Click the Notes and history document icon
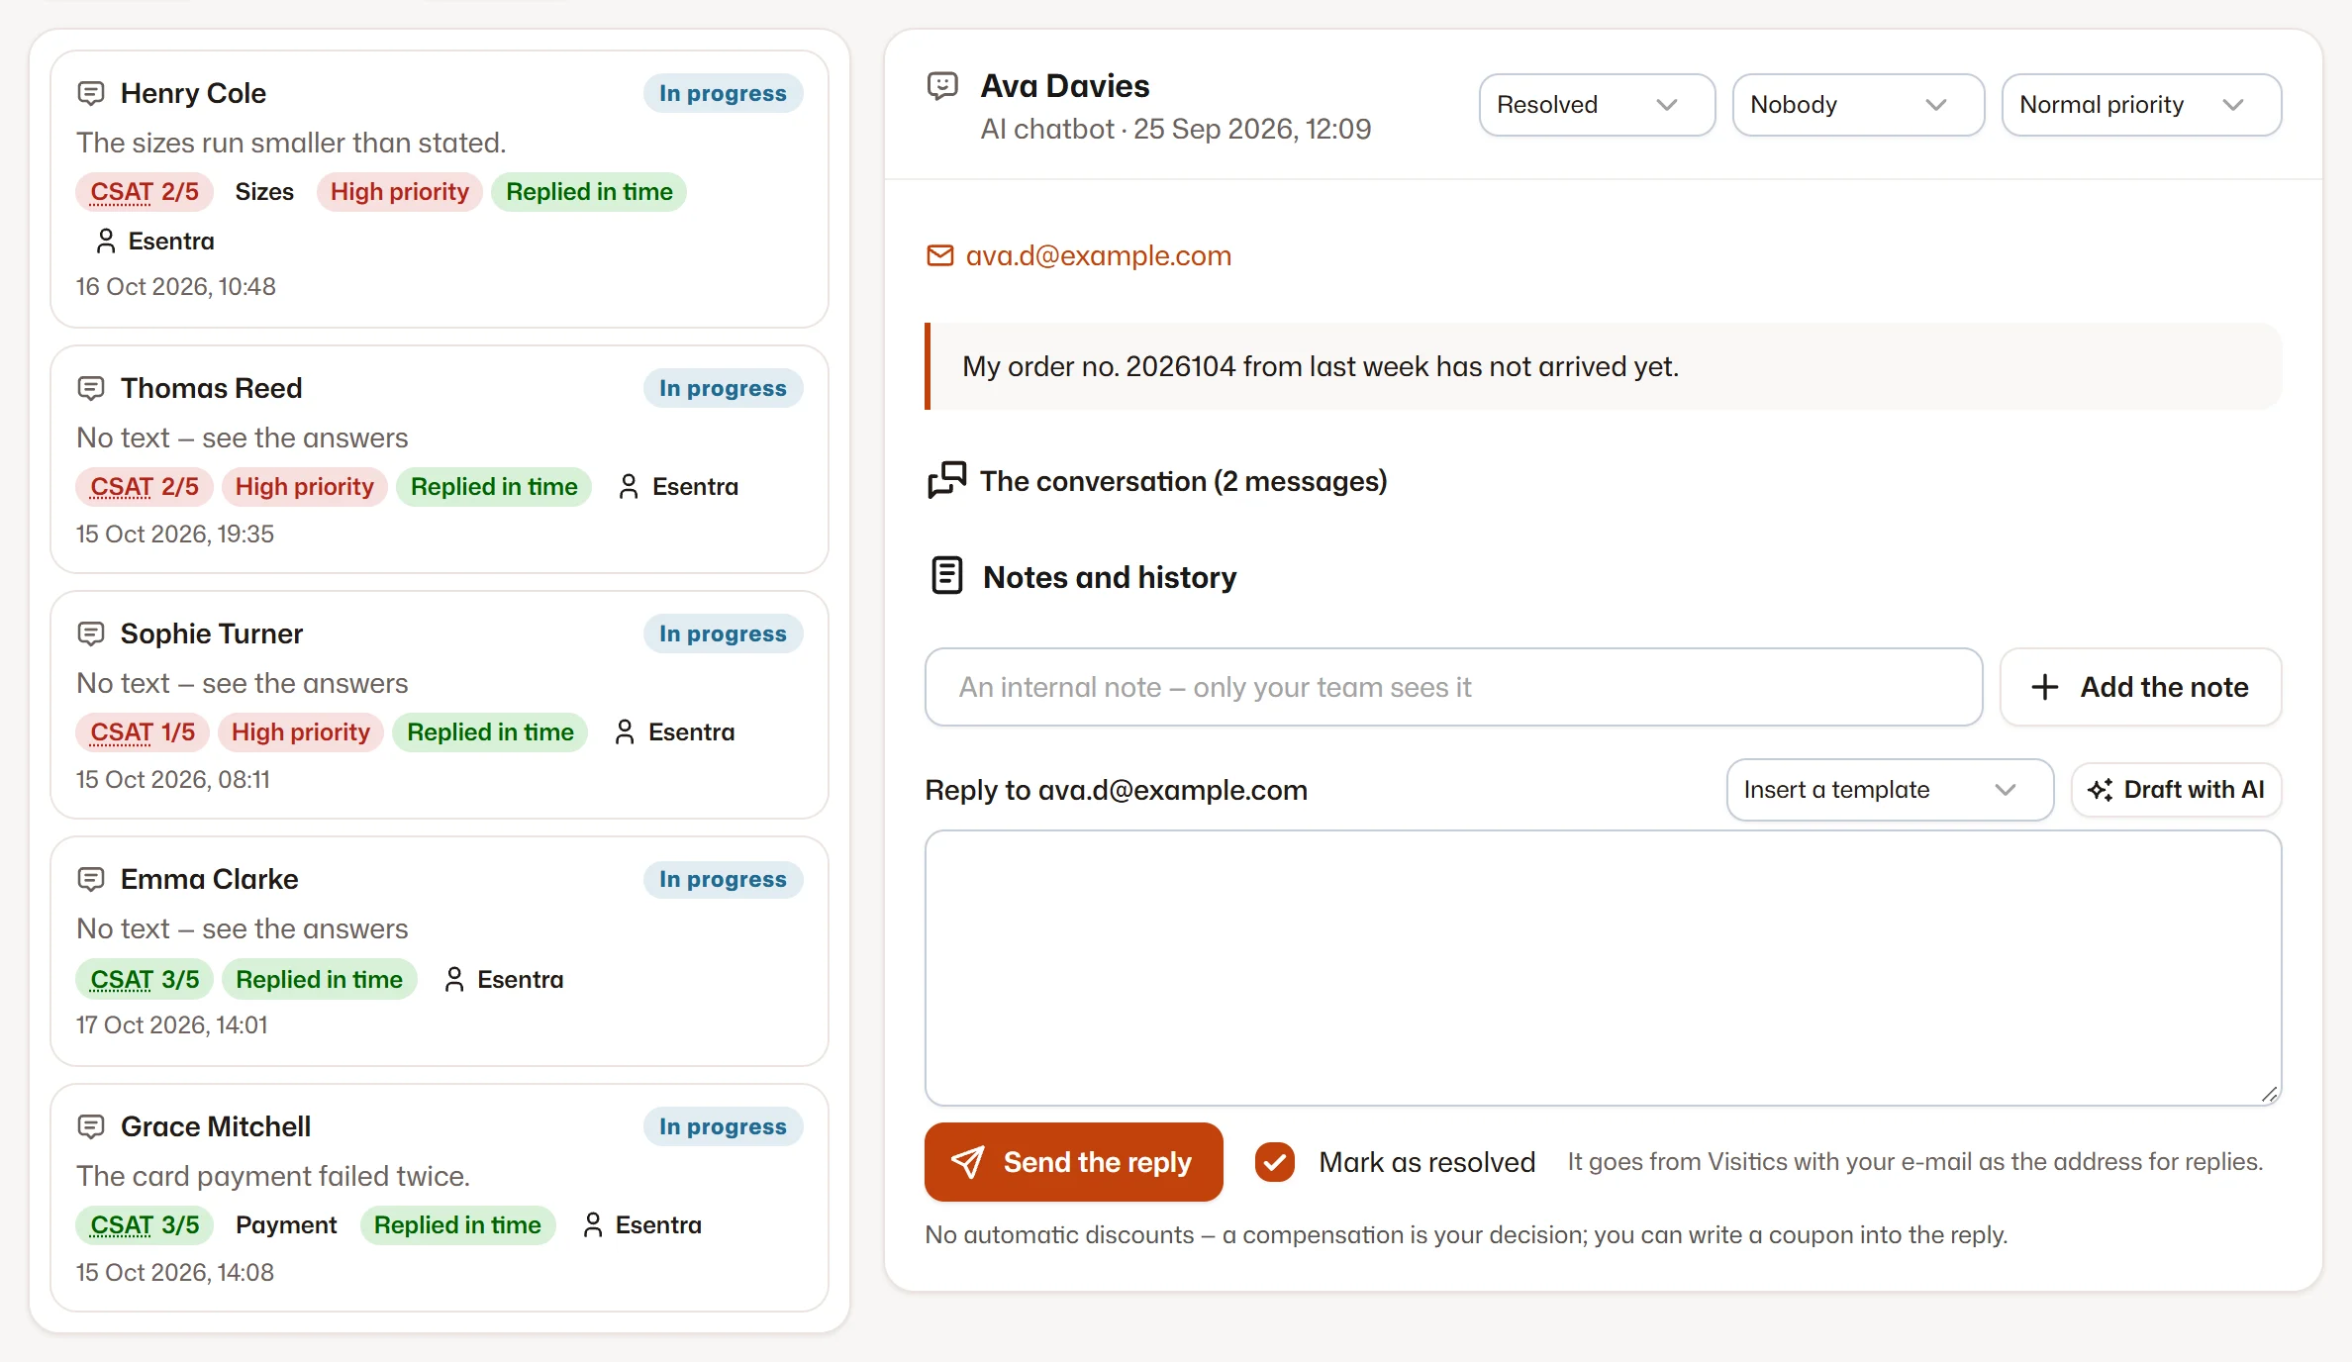The image size is (2352, 1362). pyautogui.click(x=947, y=575)
